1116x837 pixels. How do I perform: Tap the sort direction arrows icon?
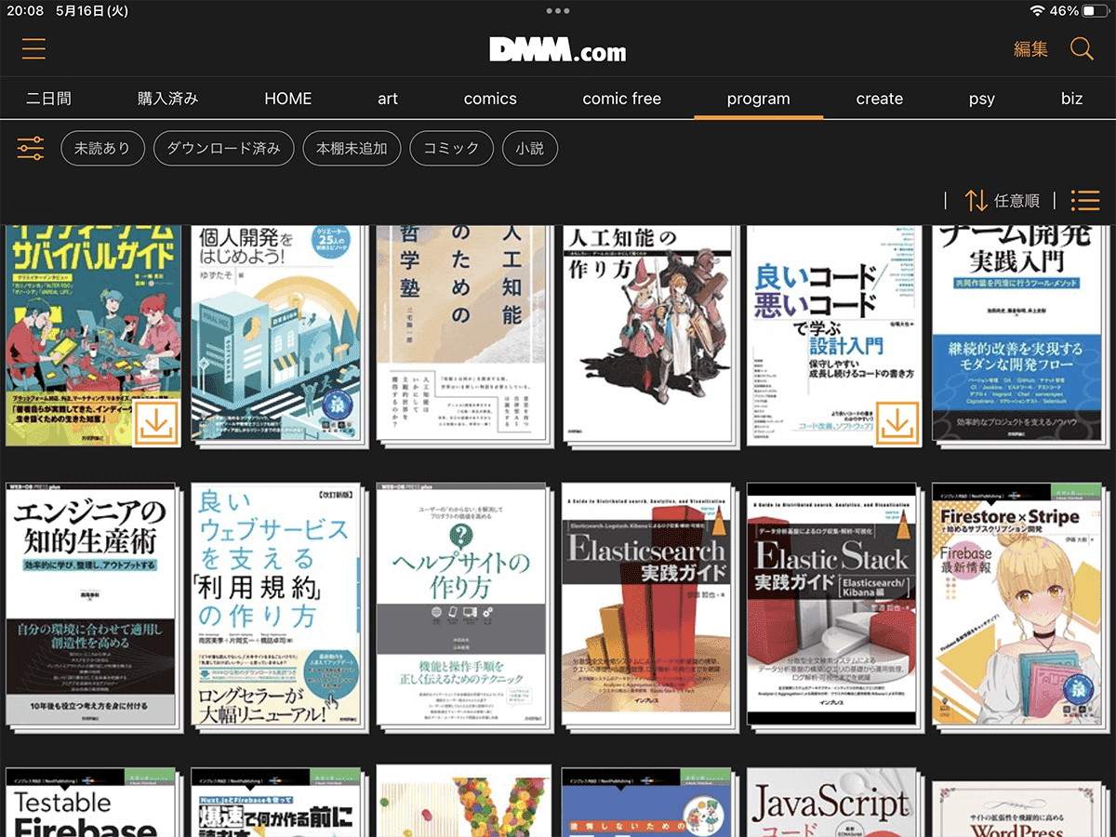pyautogui.click(x=975, y=200)
